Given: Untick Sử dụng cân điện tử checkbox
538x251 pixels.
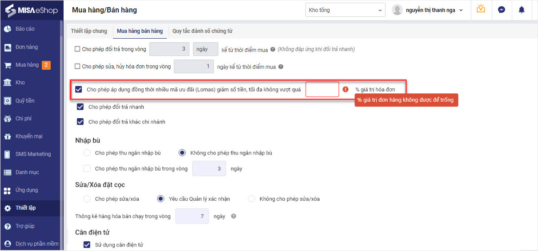Looking at the screenshot, I should click(x=87, y=245).
